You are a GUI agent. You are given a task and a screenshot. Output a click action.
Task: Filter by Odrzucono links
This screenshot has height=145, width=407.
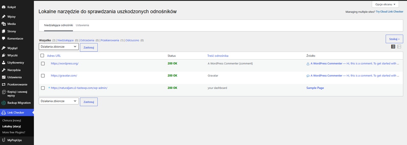[x=132, y=41]
